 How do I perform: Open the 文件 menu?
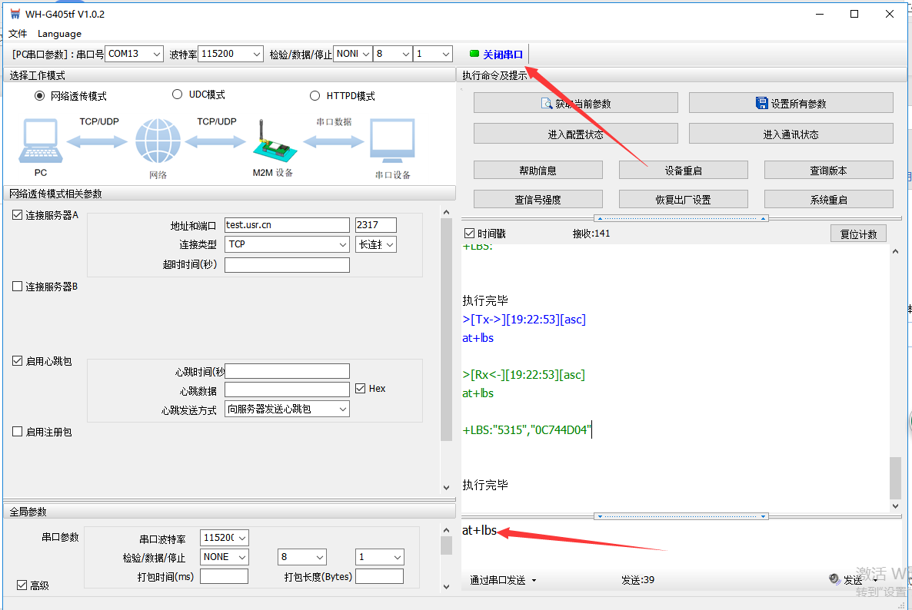coord(18,34)
